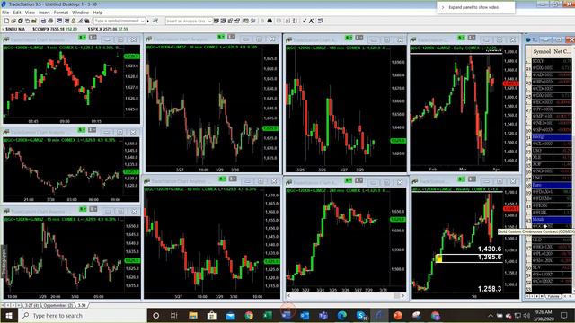Open the File menu
Image resolution: width=575 pixels, height=323 pixels.
(x=5, y=13)
